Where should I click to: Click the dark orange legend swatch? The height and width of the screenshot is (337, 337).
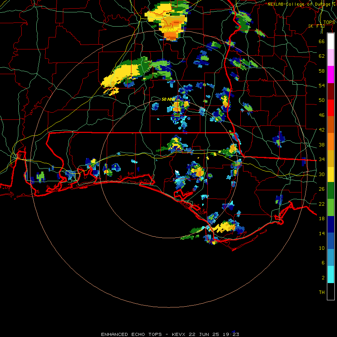[x=331, y=125]
